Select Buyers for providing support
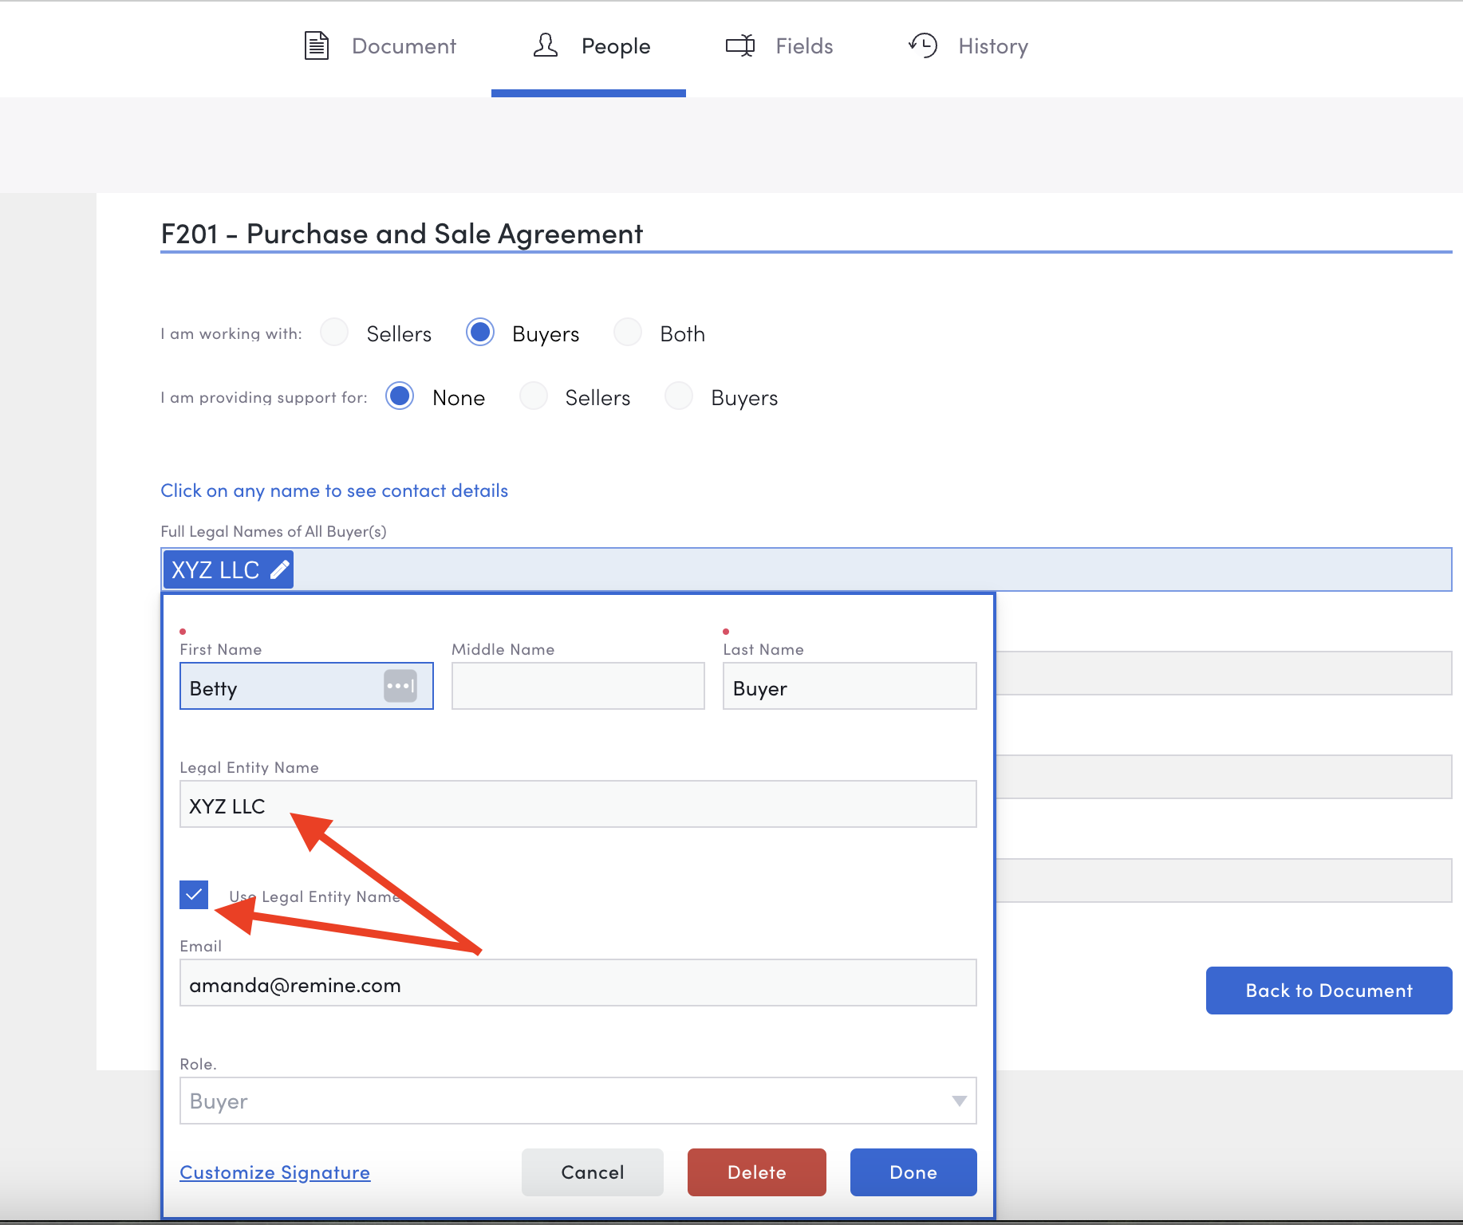 (x=679, y=396)
